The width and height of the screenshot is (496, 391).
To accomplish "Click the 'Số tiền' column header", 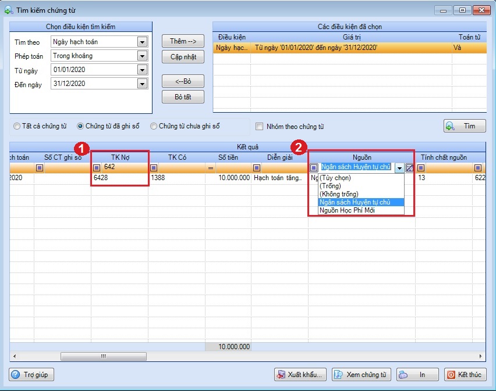I will pyautogui.click(x=228, y=157).
